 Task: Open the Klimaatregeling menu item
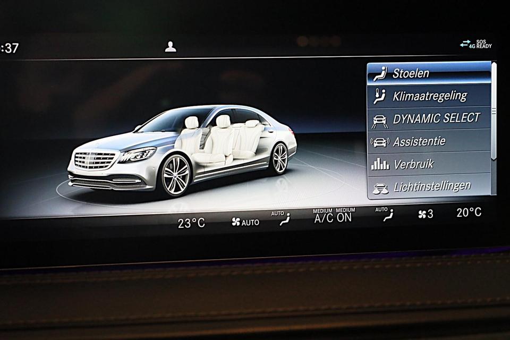429,96
